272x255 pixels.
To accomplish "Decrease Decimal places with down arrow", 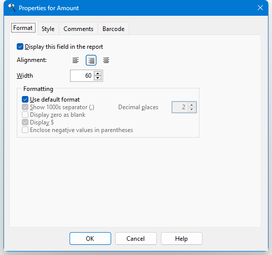I will (191, 109).
